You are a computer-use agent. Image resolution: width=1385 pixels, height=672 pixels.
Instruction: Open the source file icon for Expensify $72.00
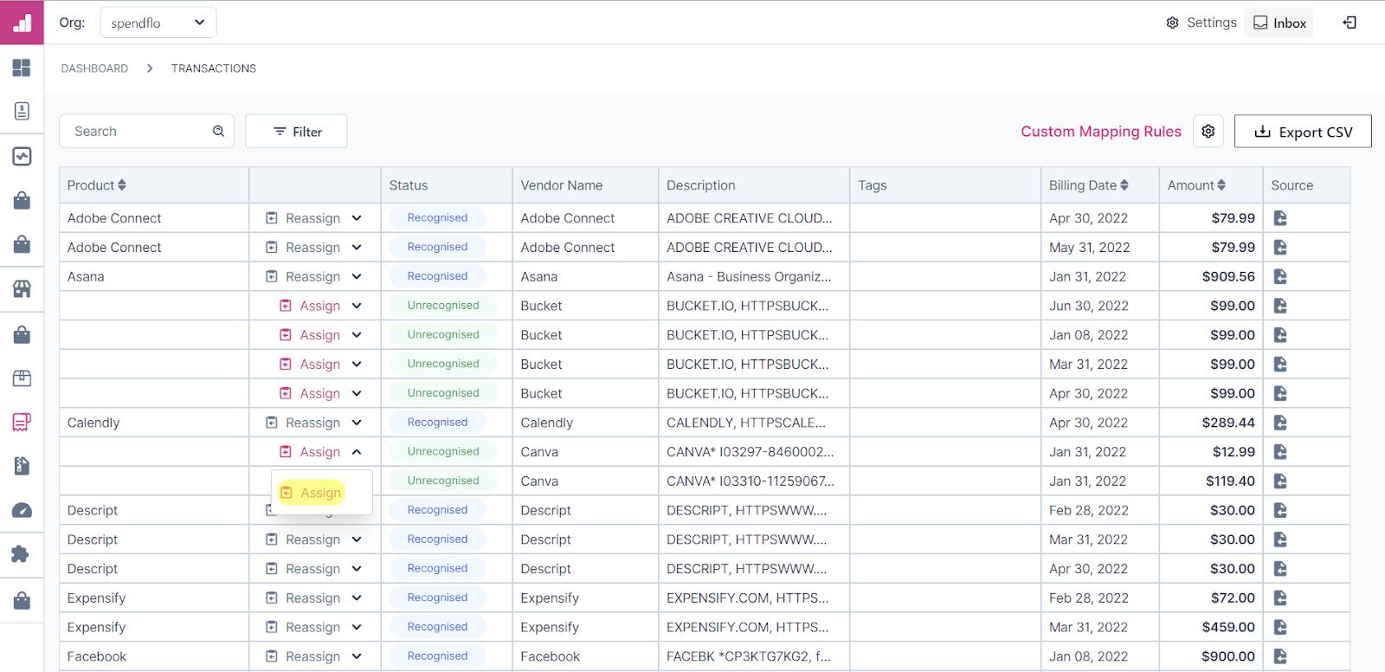pyautogui.click(x=1280, y=598)
